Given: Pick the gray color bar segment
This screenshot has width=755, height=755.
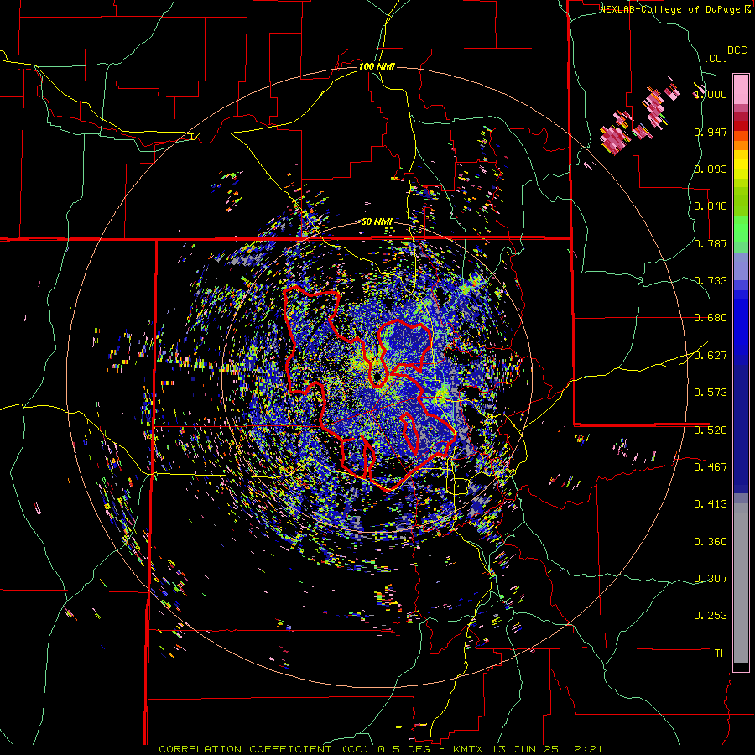Looking at the screenshot, I should click(741, 583).
